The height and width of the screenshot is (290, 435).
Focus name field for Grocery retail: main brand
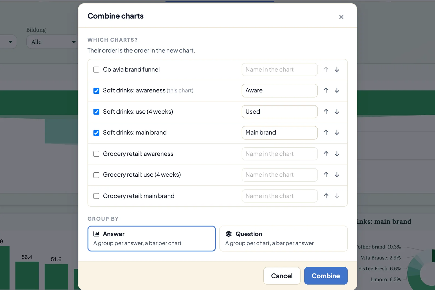(x=279, y=196)
